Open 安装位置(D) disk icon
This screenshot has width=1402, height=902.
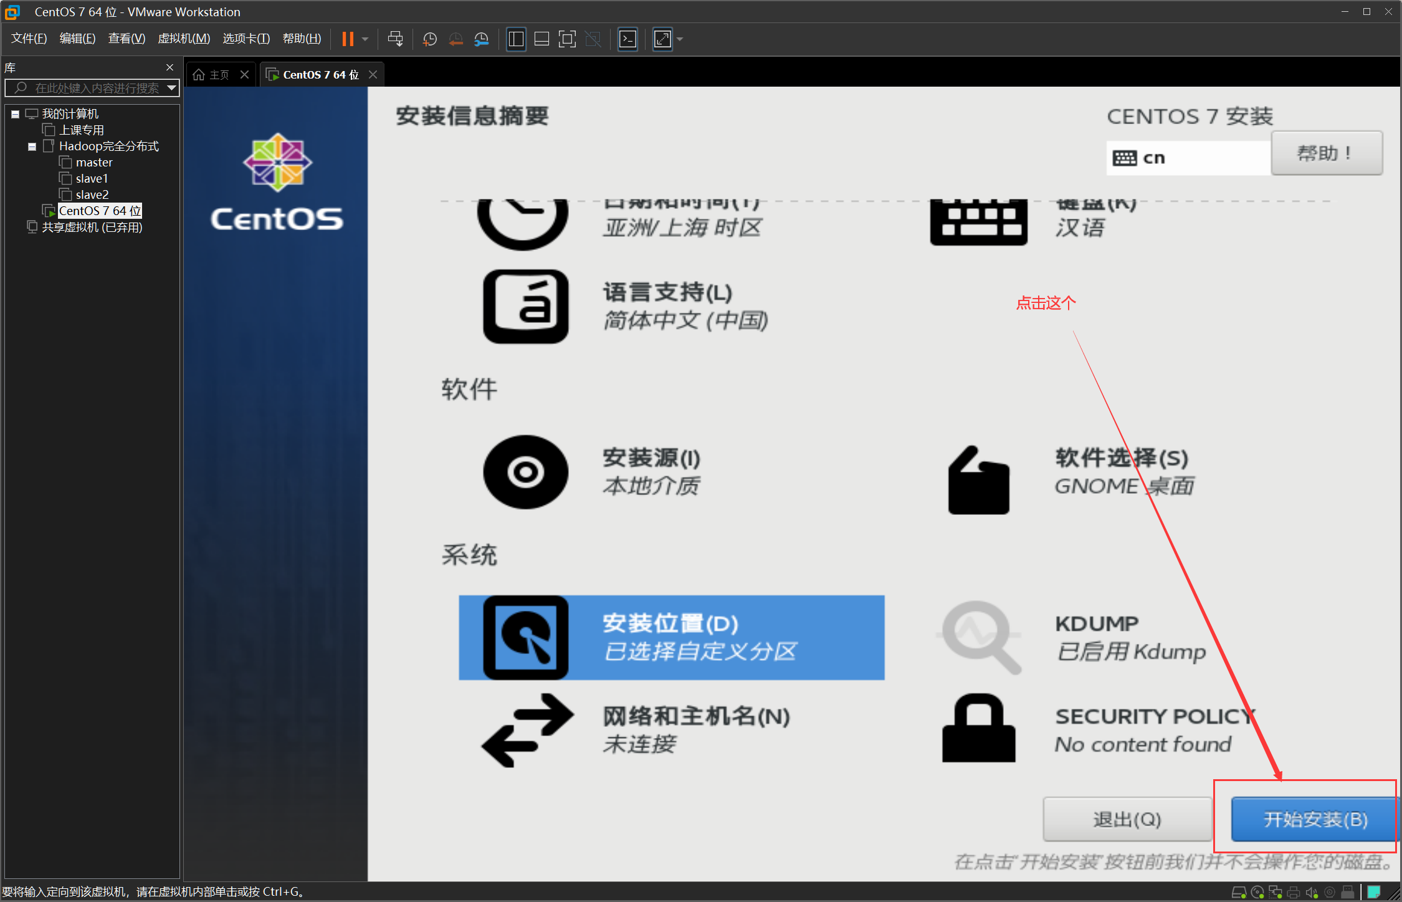pos(526,637)
